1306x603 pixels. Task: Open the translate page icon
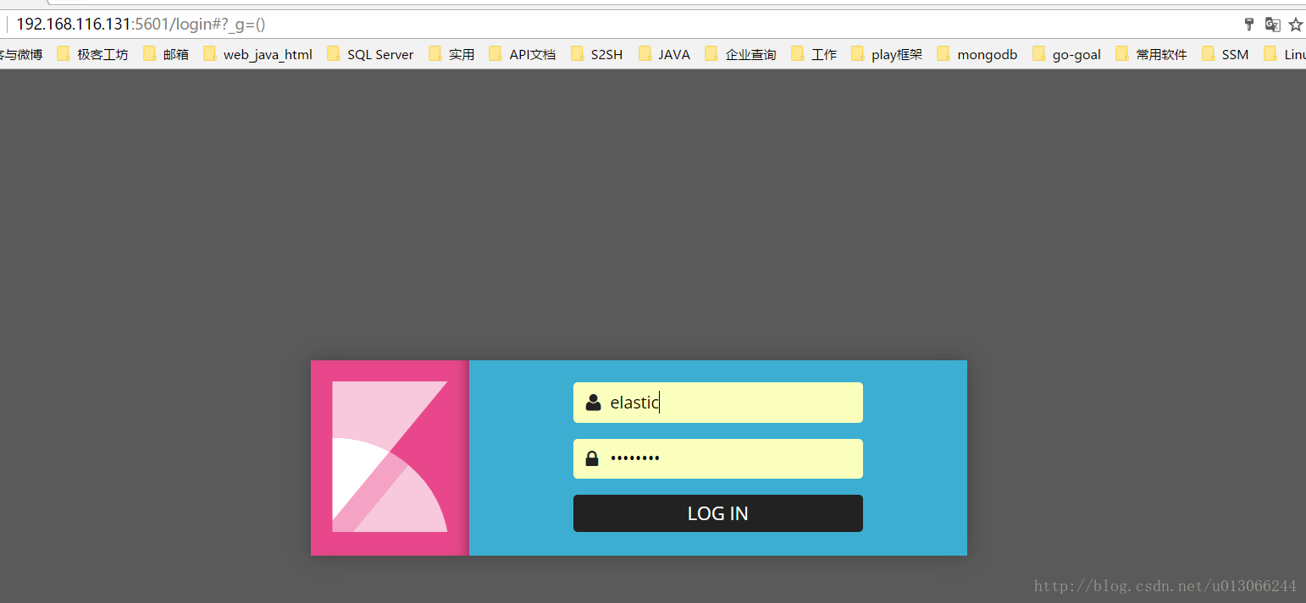1272,25
